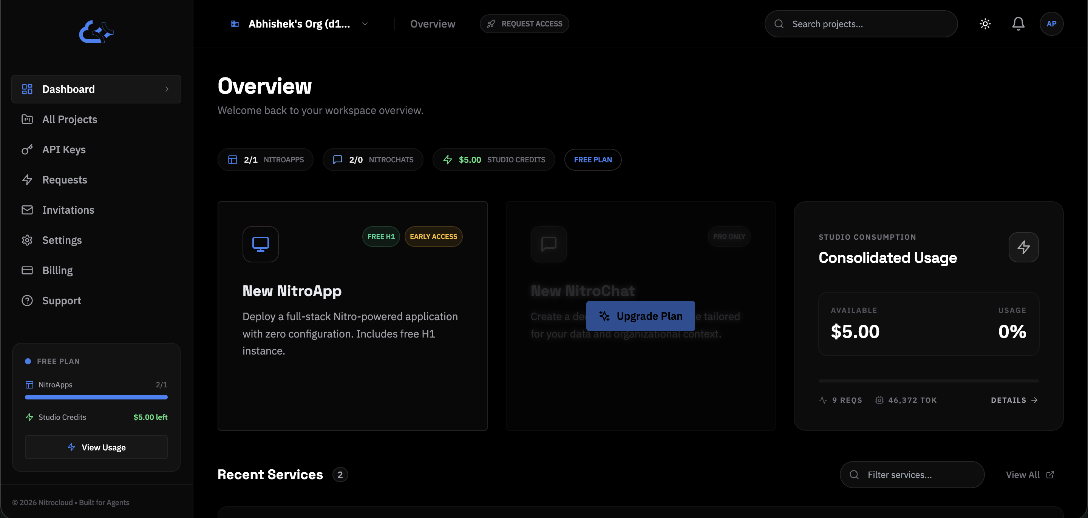Focus the Filter services input

tap(912, 475)
